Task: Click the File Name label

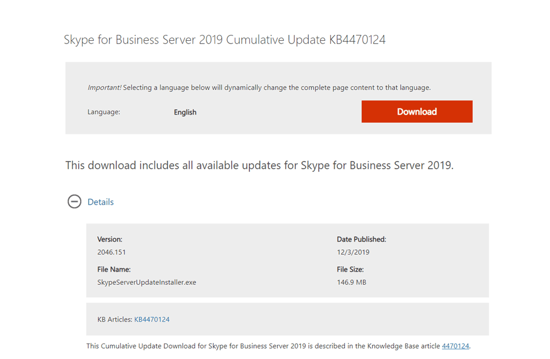Action: [x=114, y=269]
